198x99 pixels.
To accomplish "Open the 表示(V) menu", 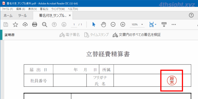I will (32, 9).
